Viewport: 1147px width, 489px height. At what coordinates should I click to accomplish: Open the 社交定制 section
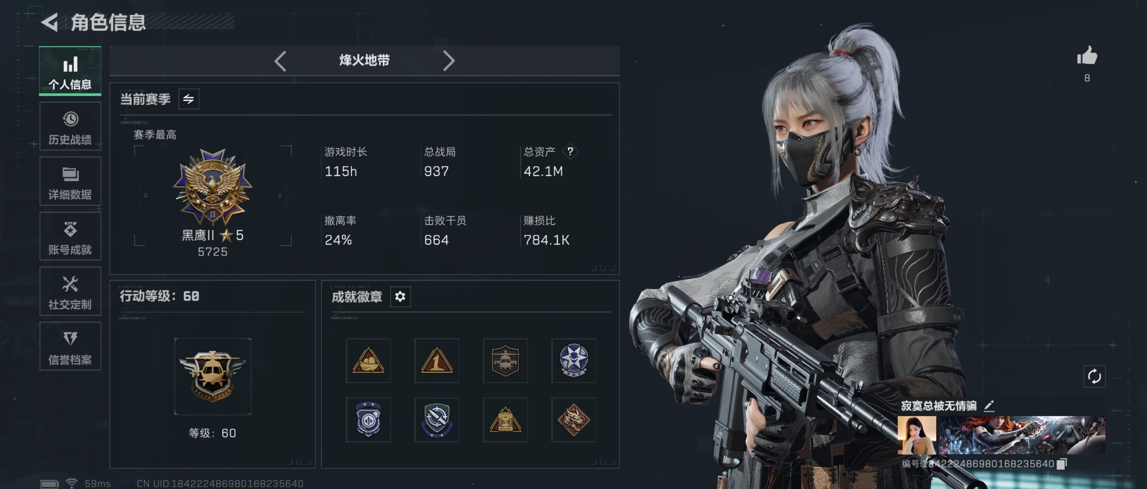coord(71,292)
